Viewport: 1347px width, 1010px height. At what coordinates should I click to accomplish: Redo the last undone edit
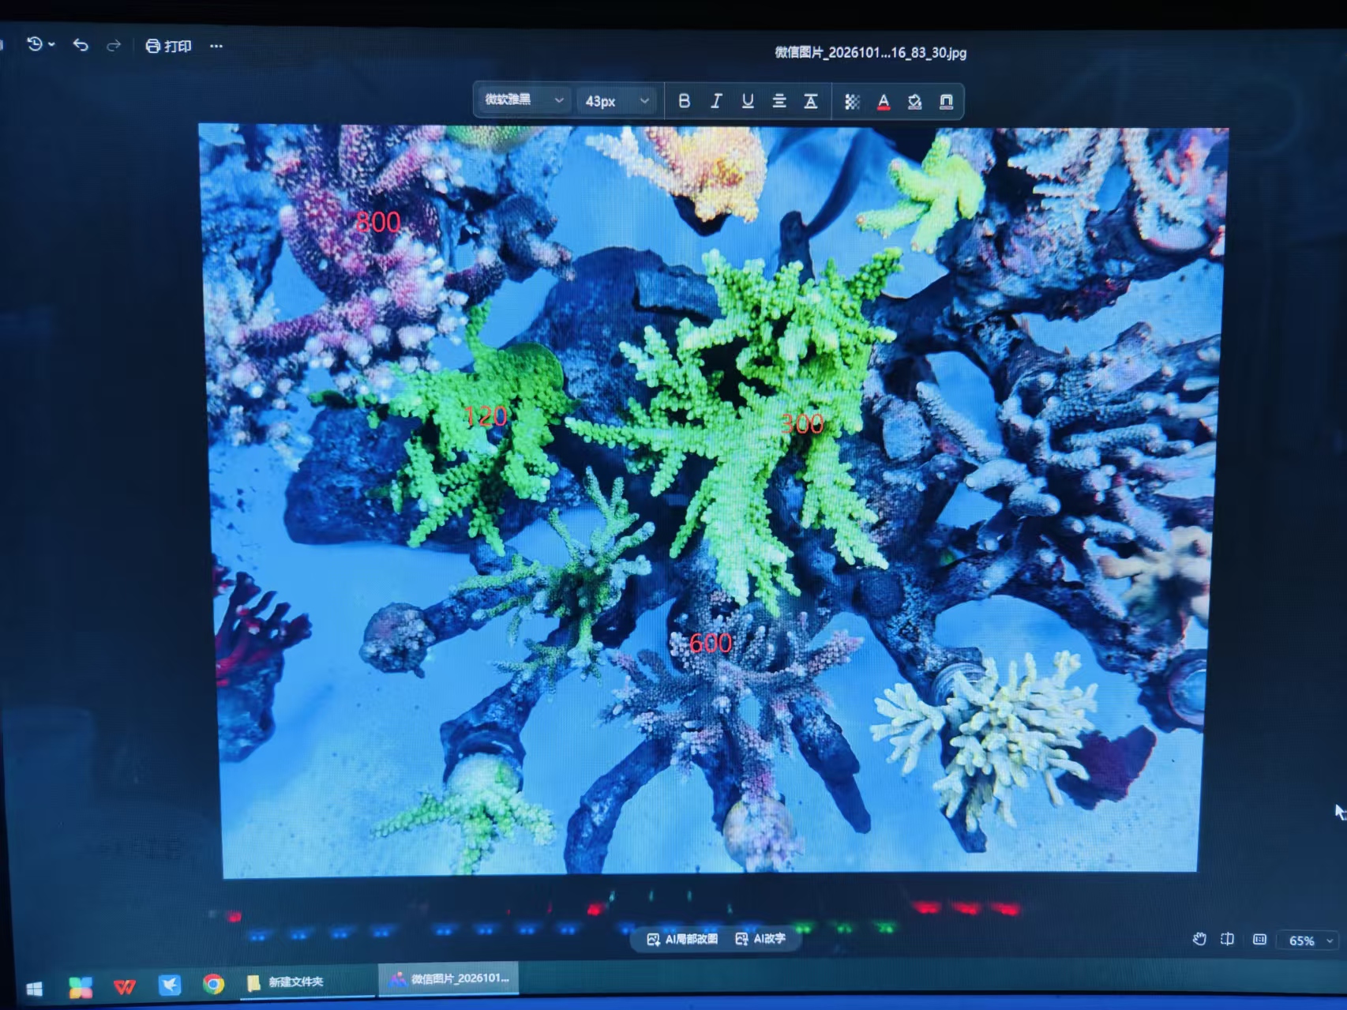coord(114,46)
